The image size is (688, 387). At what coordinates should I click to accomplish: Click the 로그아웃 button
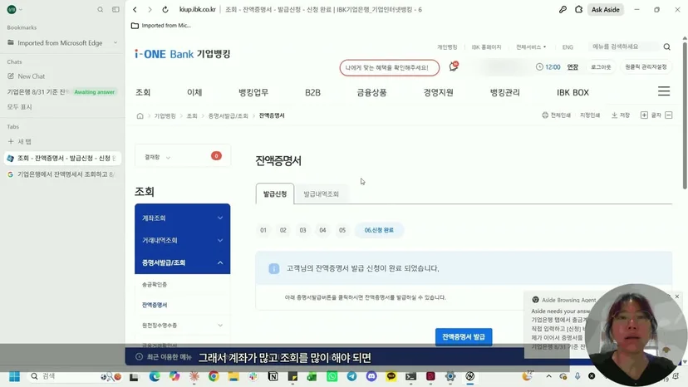coord(601,66)
